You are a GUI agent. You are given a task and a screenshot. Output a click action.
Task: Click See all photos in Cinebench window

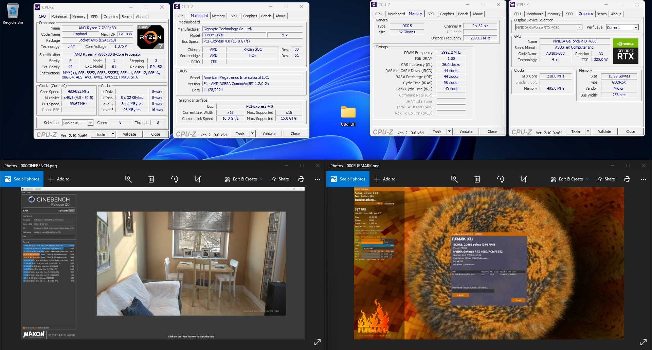22,179
